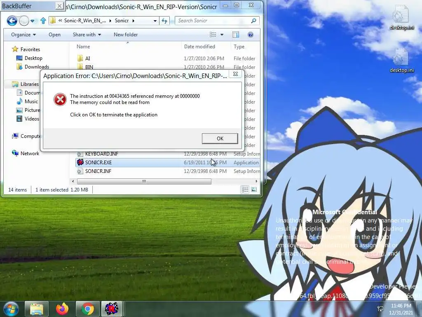Open the view options dropdown arrow
422x317 pixels.
click(x=222, y=35)
